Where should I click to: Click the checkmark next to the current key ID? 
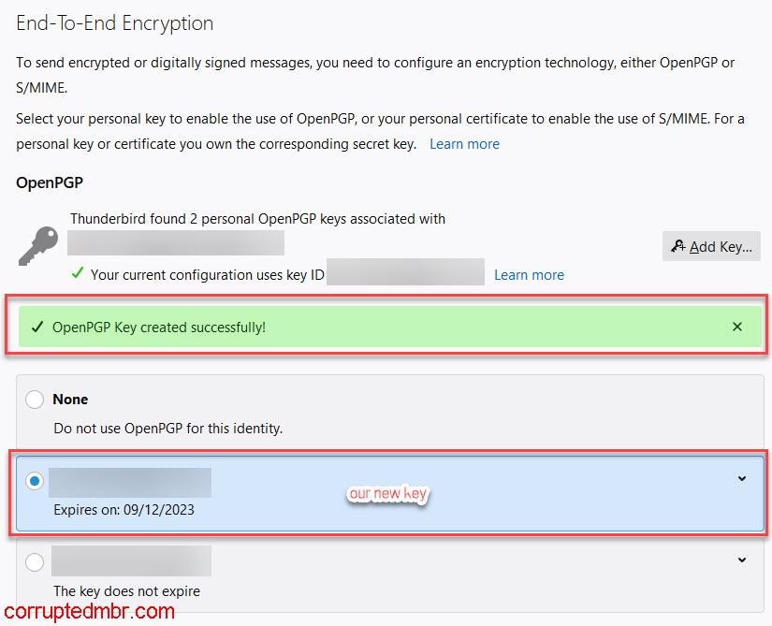[76, 274]
